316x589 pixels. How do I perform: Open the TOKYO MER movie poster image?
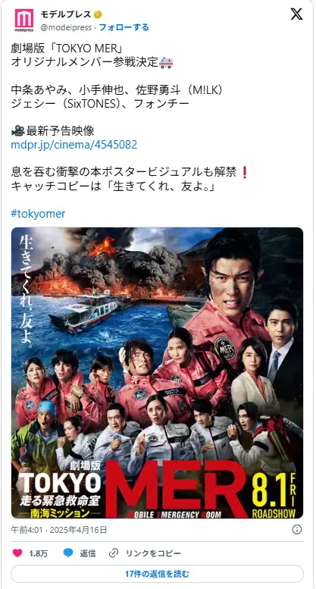point(158,373)
